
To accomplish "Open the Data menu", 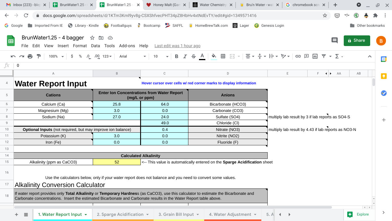I will [x=95, y=46].
